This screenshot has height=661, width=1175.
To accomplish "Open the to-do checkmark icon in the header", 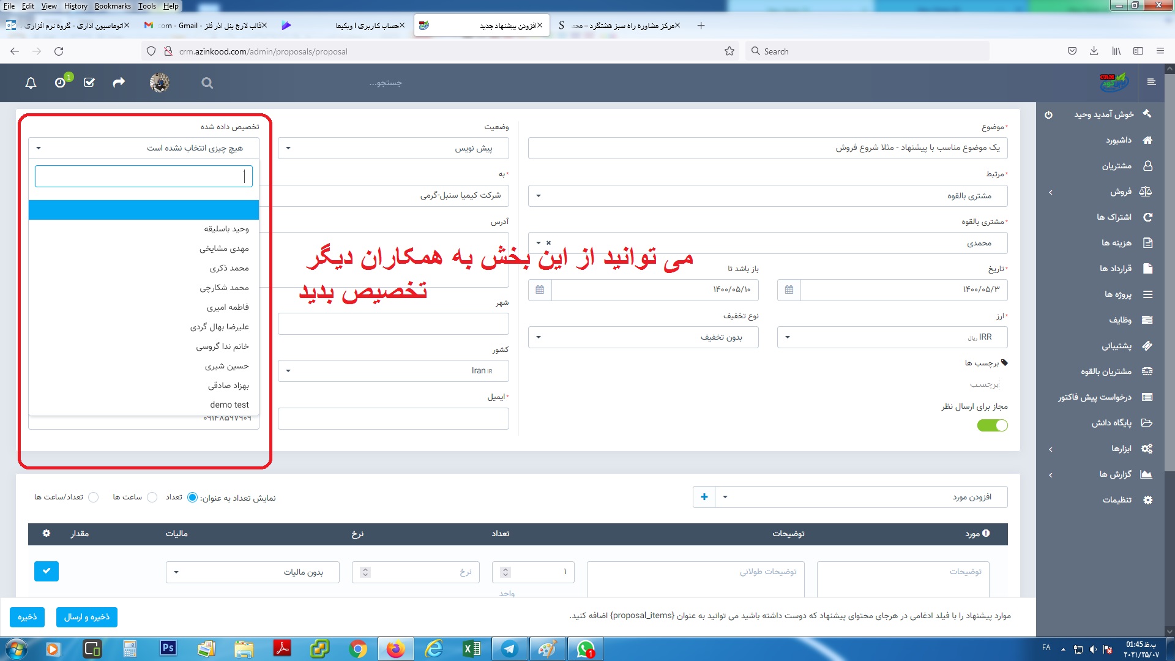I will point(89,83).
